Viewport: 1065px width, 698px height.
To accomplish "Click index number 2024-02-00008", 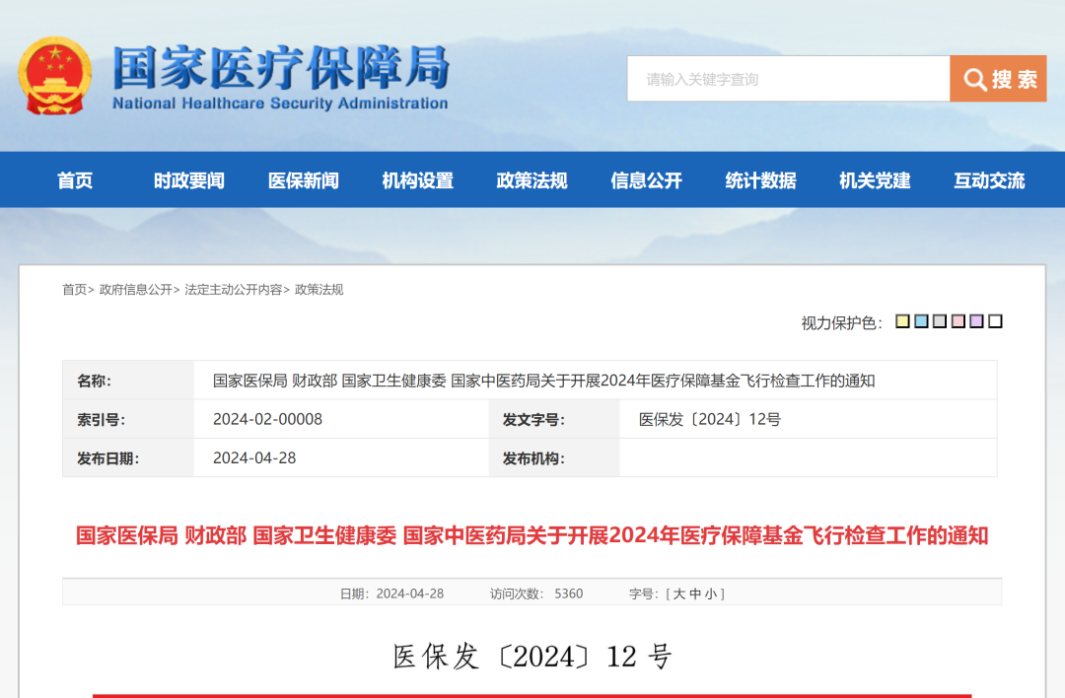I will [267, 419].
